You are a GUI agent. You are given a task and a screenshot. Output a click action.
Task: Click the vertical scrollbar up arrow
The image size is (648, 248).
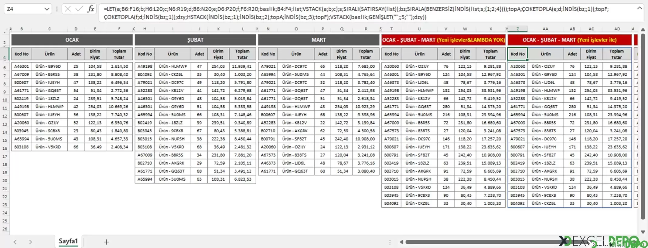click(x=643, y=30)
